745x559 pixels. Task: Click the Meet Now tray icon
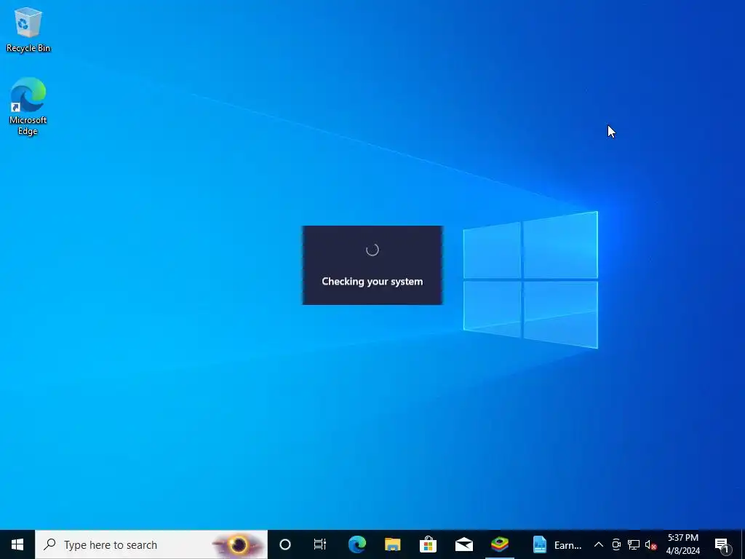(x=616, y=544)
